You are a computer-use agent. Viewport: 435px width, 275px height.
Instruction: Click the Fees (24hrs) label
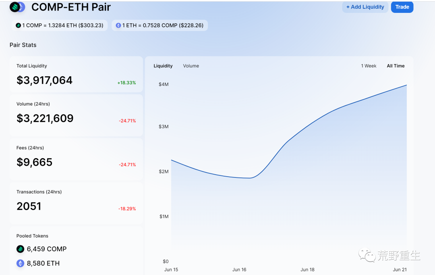[30, 148]
